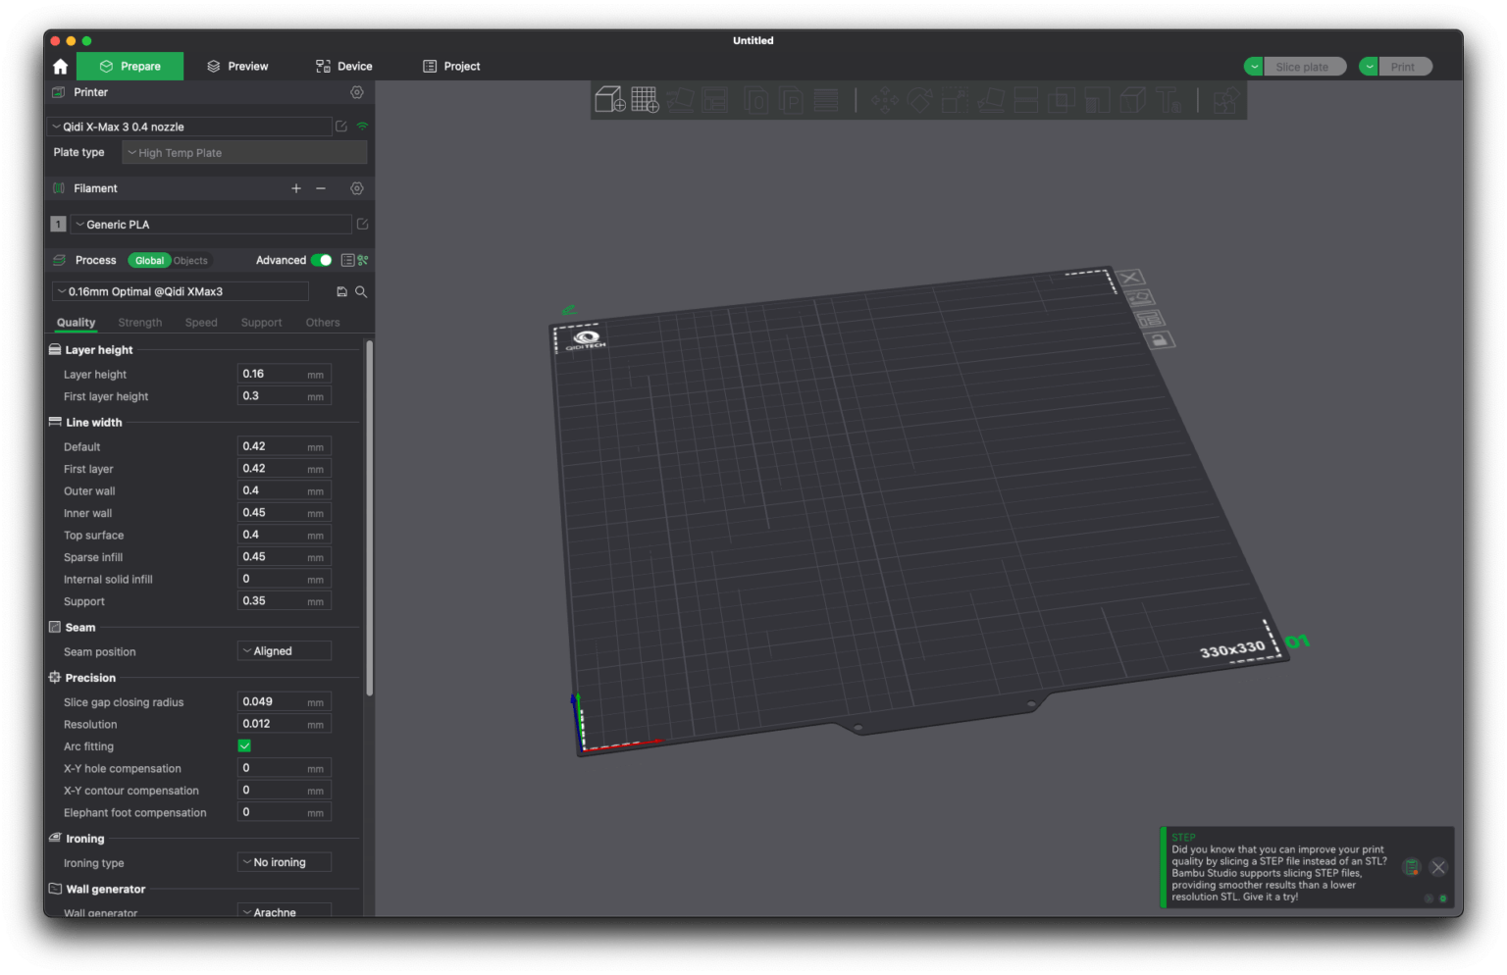This screenshot has width=1507, height=975.
Task: Expand the Seam position Aligned dropdown
Action: click(285, 651)
